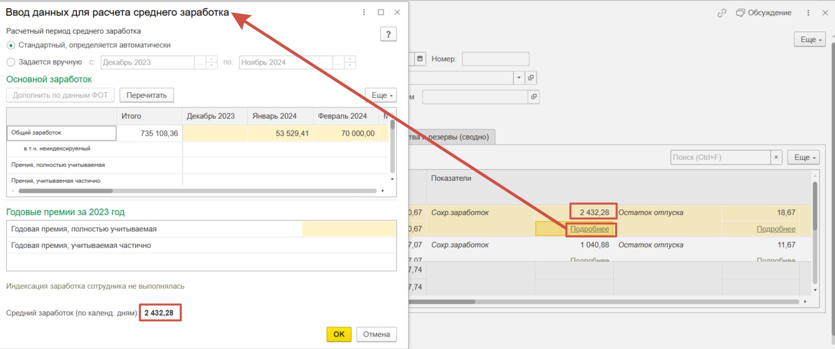This screenshot has width=835, height=349.
Task: Clear search with the × icon
Action: (x=776, y=158)
